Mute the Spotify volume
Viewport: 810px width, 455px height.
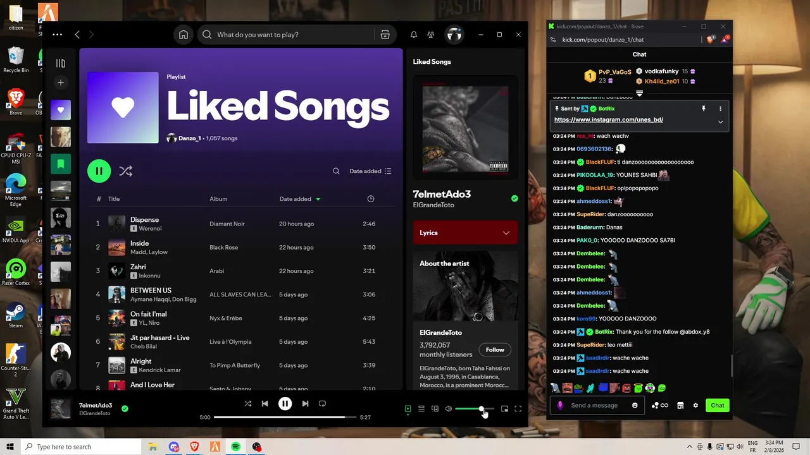pyautogui.click(x=449, y=409)
